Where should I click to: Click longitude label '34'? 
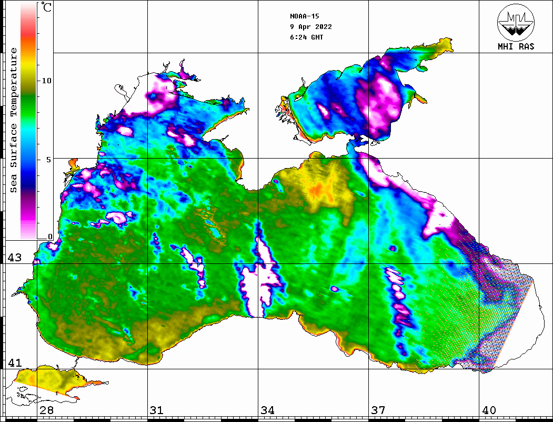pyautogui.click(x=267, y=410)
